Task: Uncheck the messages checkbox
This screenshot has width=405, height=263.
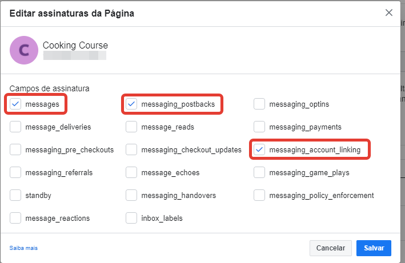Action: pos(15,104)
